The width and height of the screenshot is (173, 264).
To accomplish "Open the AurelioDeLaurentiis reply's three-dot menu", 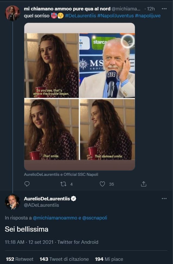I will click(164, 199).
